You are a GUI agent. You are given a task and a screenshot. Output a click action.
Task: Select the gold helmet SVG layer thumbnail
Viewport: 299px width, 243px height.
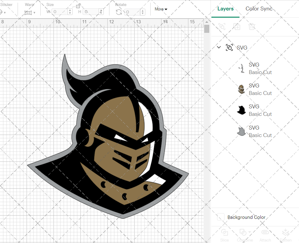click(241, 89)
